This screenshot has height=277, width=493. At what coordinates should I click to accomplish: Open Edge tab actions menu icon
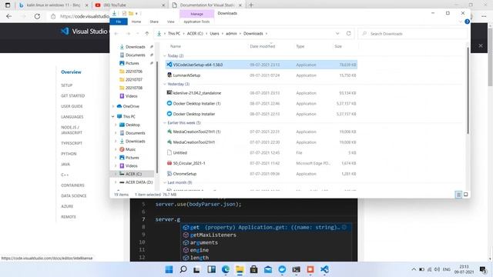tap(8, 5)
